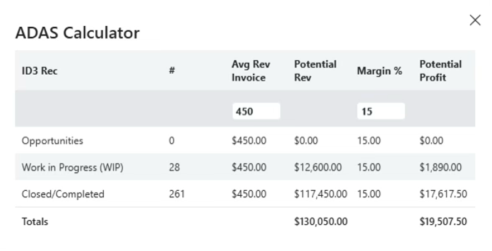Select the Opportunities row label

pos(52,141)
